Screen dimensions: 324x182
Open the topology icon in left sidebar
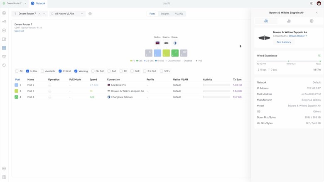pyautogui.click(x=4, y=22)
